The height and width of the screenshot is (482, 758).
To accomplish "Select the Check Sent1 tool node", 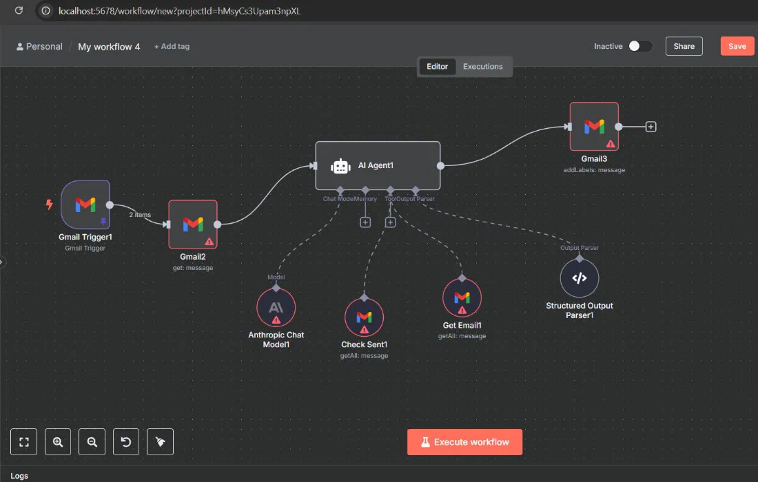I will click(x=364, y=317).
